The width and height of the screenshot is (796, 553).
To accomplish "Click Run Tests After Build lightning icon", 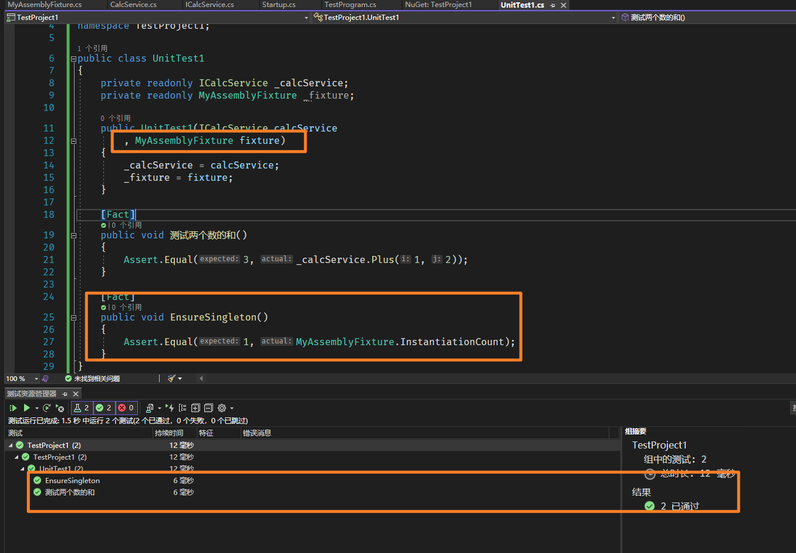I will point(169,408).
